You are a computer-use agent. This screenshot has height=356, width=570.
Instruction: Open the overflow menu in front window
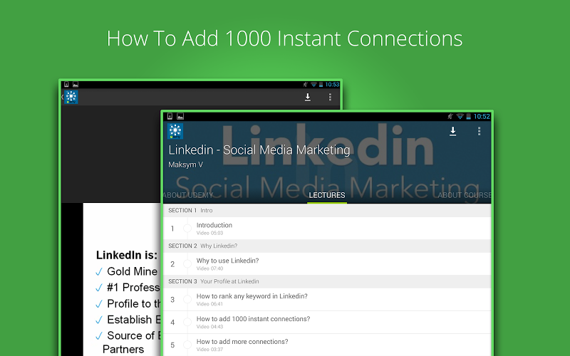[479, 131]
